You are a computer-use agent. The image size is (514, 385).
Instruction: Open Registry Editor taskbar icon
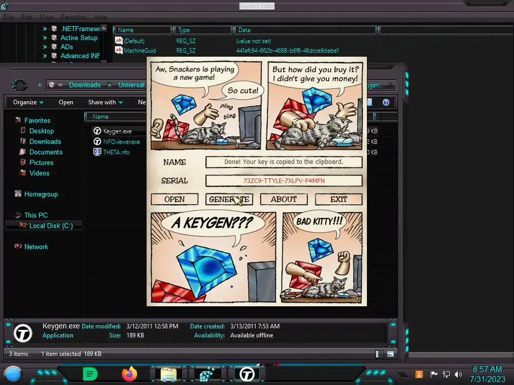coord(207,374)
